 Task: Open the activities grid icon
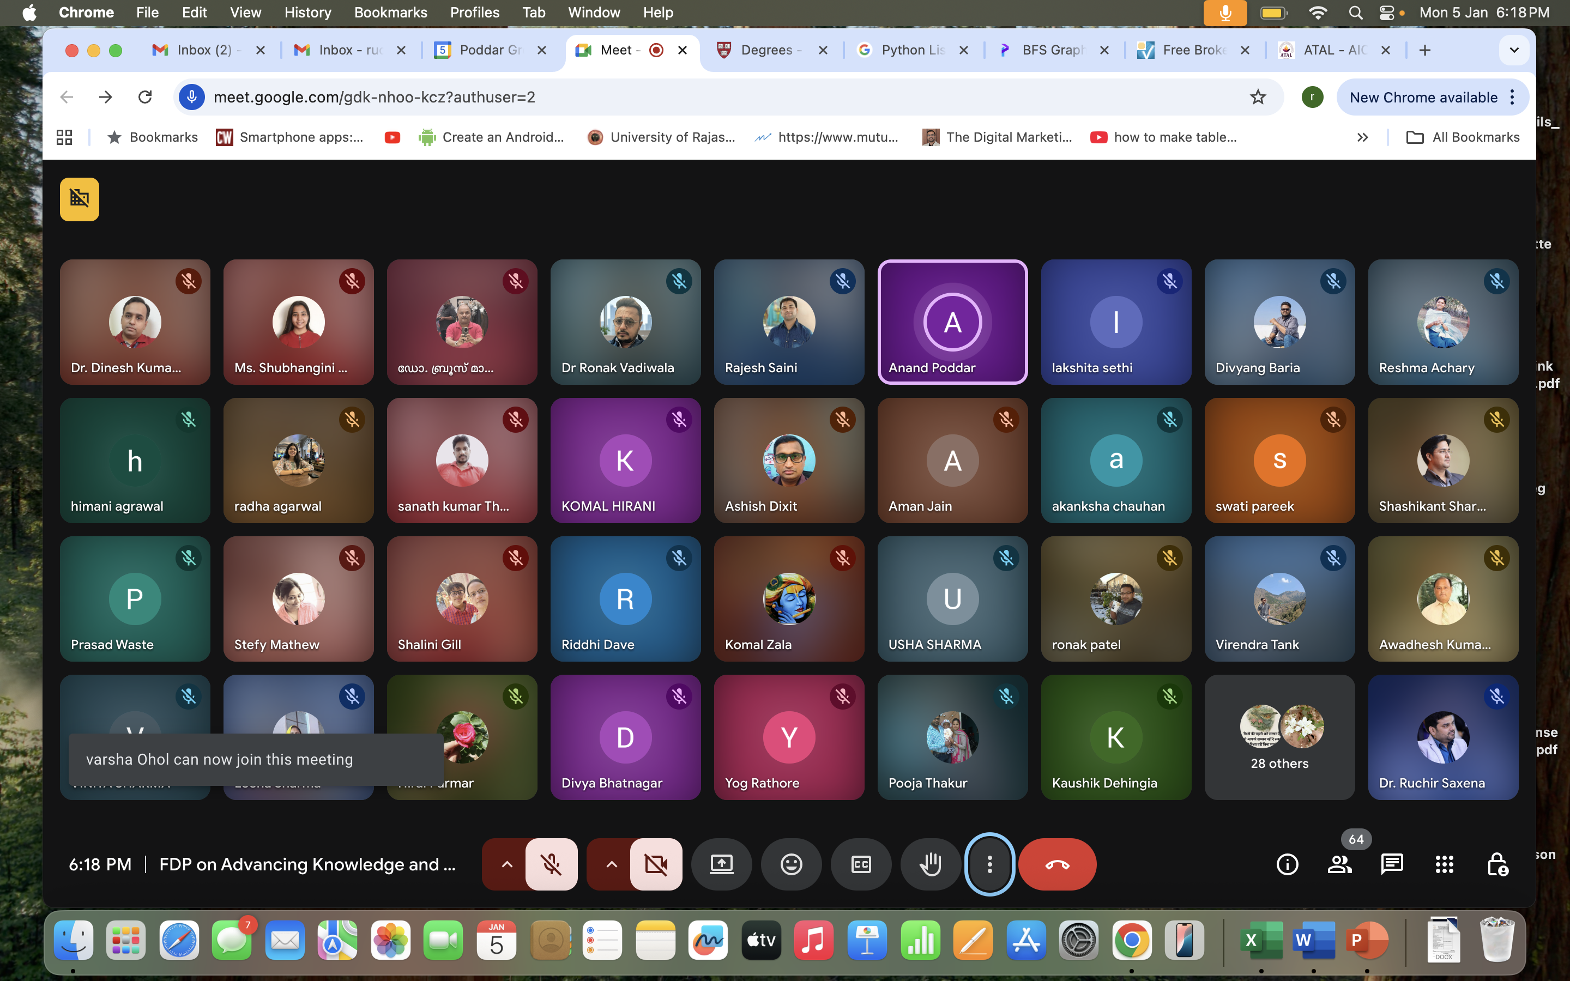coord(1444,864)
